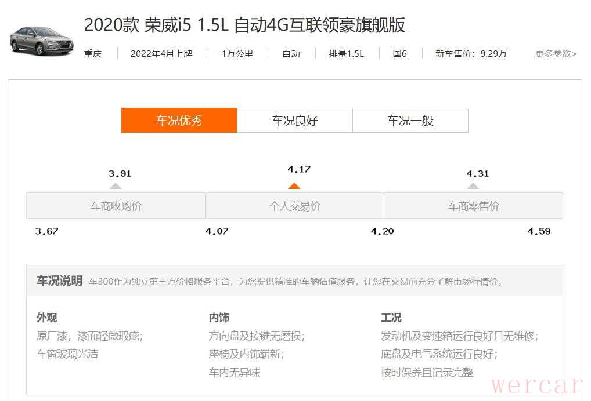Click the new car price 新车售价：9.29万
The width and height of the screenshot is (591, 401).
(x=471, y=54)
